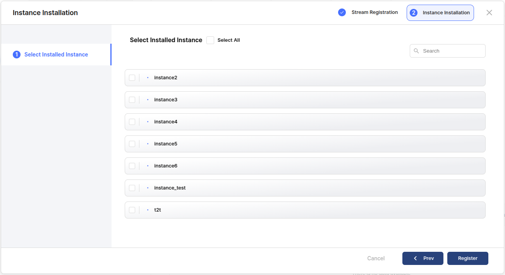This screenshot has height=275, width=505.
Task: Go to Stream Registration step
Action: (374, 12)
